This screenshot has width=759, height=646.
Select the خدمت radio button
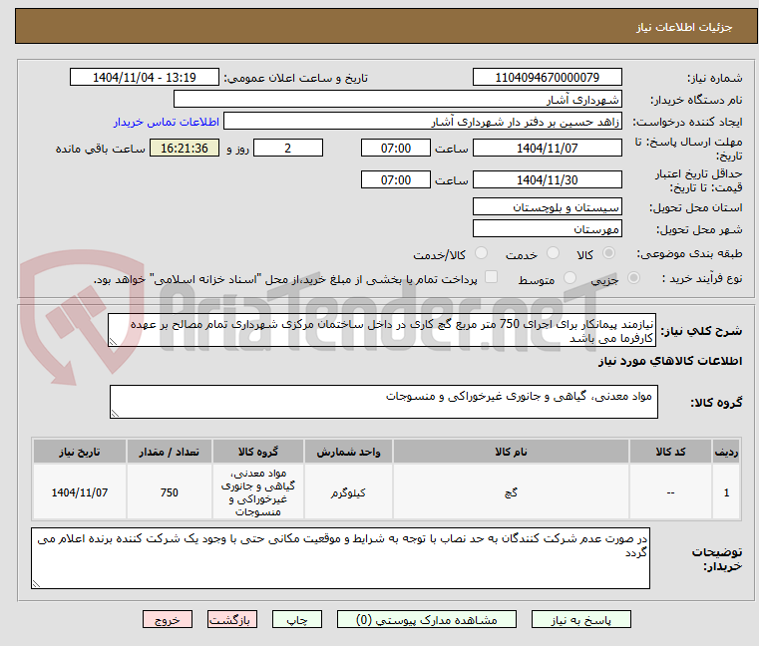pos(553,253)
